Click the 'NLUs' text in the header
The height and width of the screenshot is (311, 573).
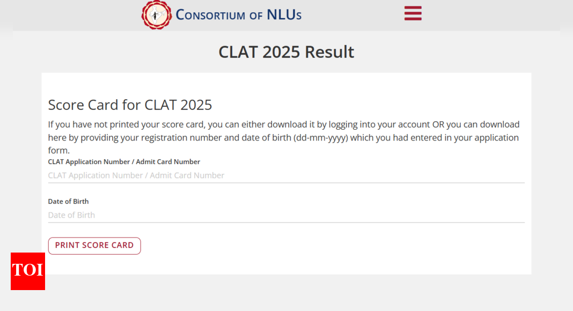point(284,14)
